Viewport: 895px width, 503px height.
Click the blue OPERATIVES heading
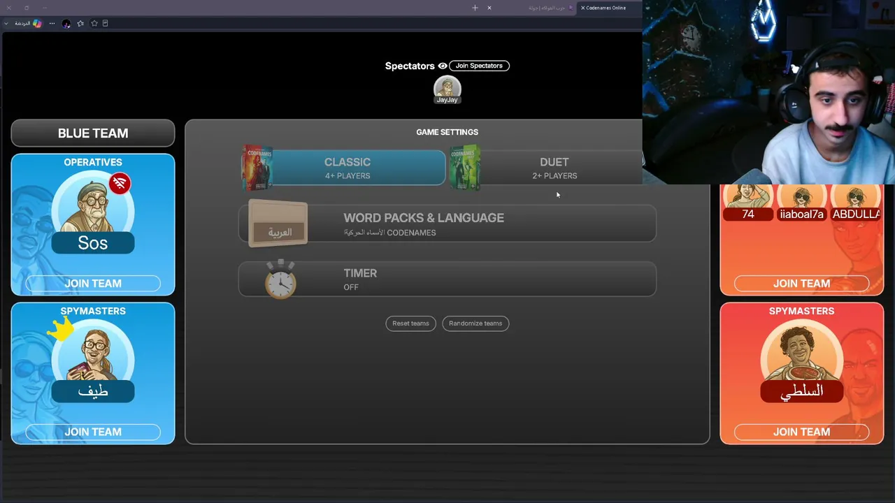[x=93, y=162]
